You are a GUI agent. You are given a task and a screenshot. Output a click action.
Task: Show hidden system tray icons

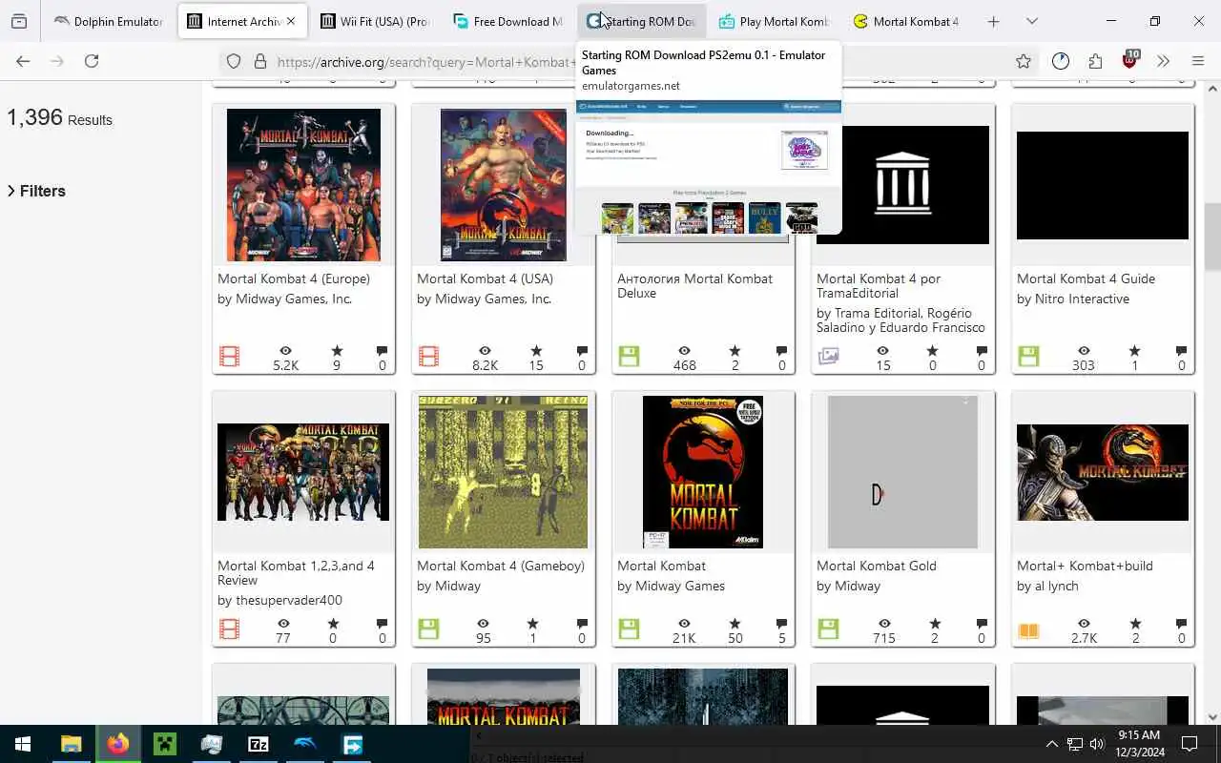[x=1051, y=744]
